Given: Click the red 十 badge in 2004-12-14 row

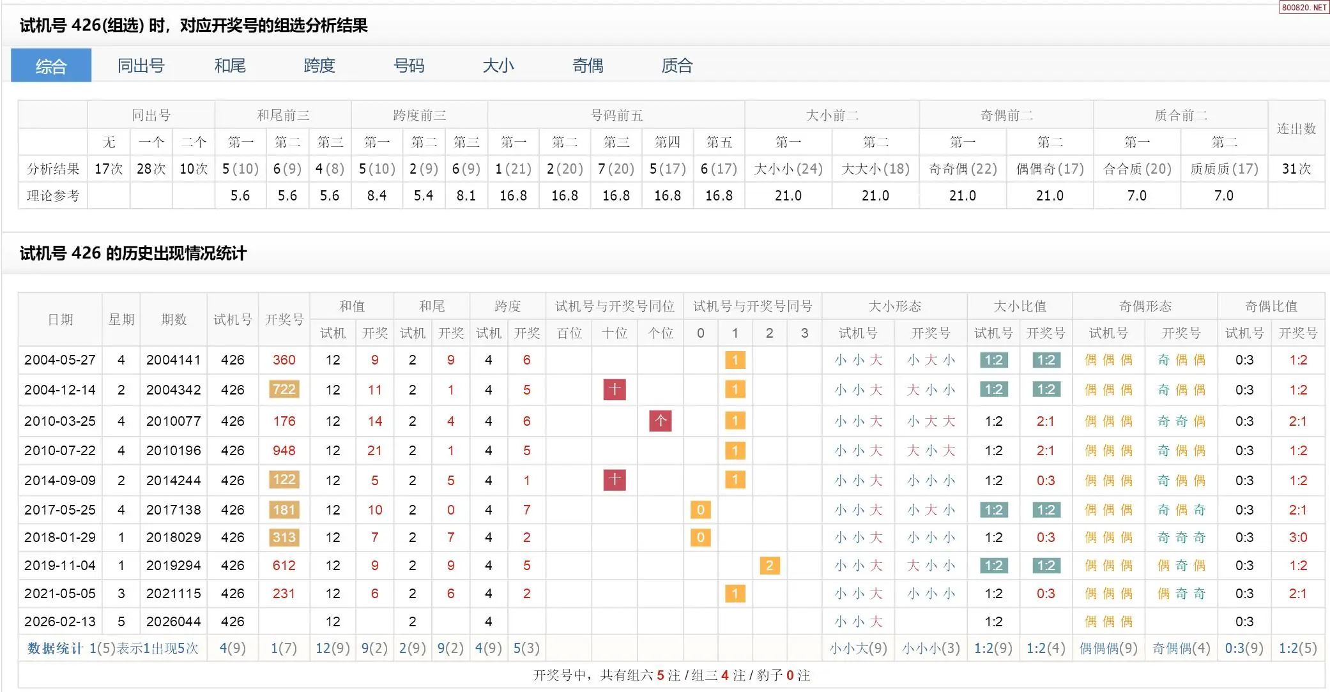Looking at the screenshot, I should click(615, 389).
